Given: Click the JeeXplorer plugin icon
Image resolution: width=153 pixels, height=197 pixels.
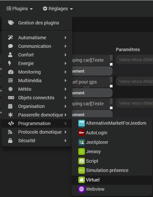Looking at the screenshot, I should point(82,142).
